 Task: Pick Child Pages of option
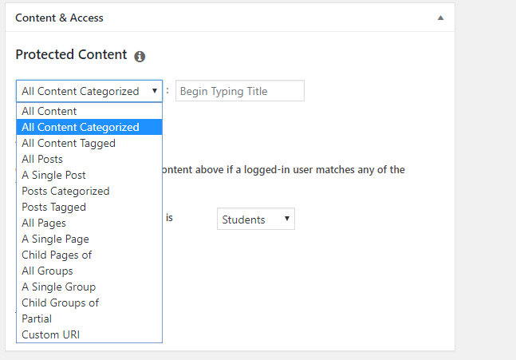point(89,255)
